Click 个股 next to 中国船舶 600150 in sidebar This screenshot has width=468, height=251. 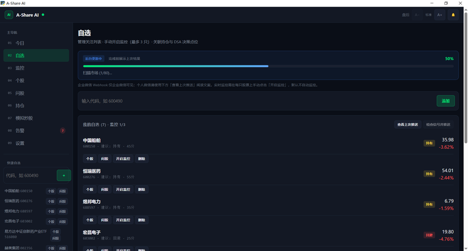point(51,191)
